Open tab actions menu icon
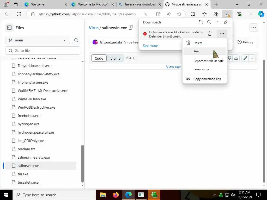Viewport: 267px width, 200px height. point(16,4)
